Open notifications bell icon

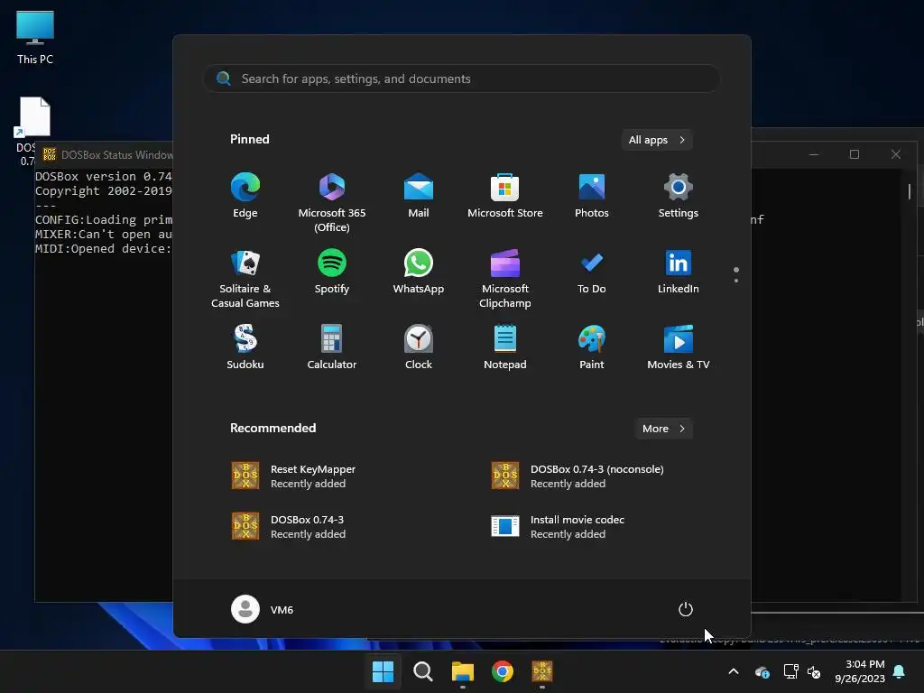click(900, 671)
